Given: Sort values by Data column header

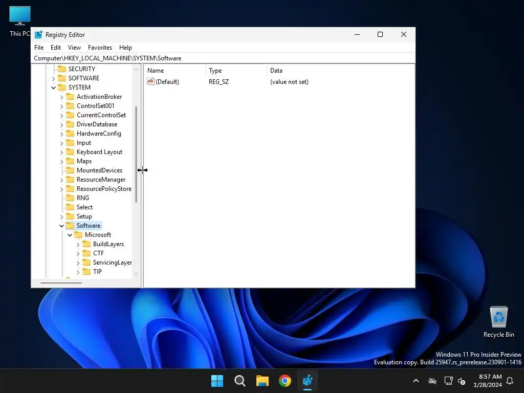Looking at the screenshot, I should [x=340, y=71].
